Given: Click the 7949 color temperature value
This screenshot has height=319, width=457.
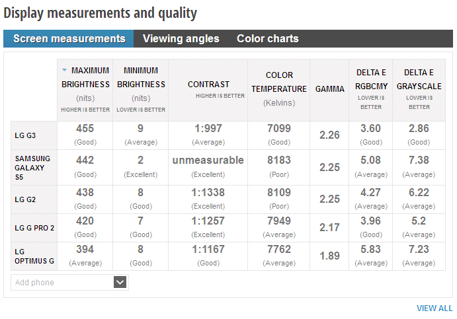Looking at the screenshot, I should tap(279, 221).
